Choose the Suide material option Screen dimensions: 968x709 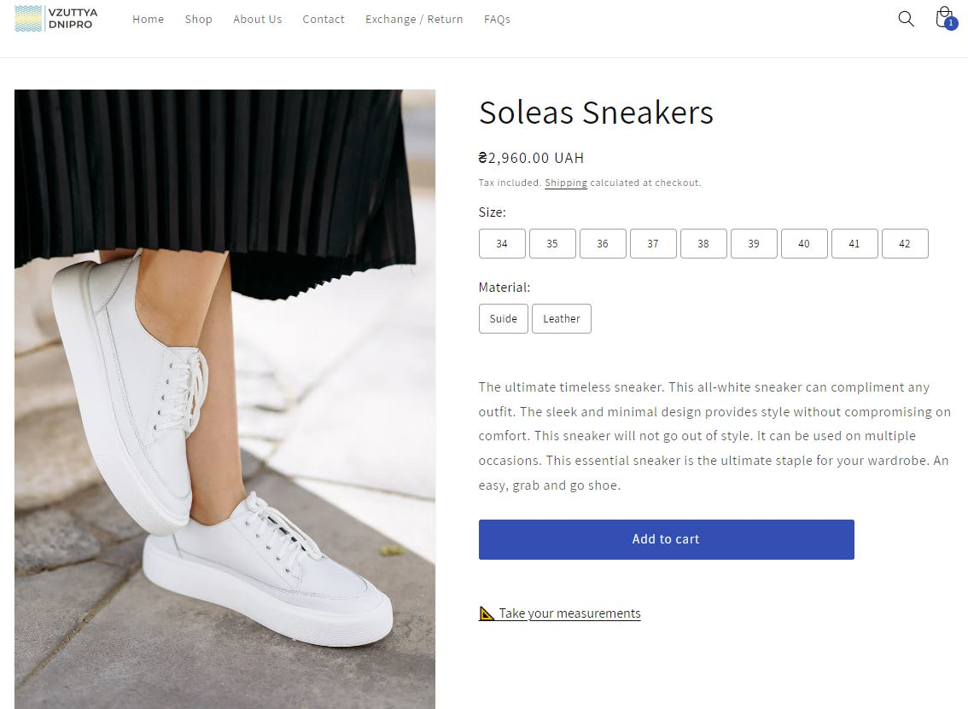(x=503, y=318)
